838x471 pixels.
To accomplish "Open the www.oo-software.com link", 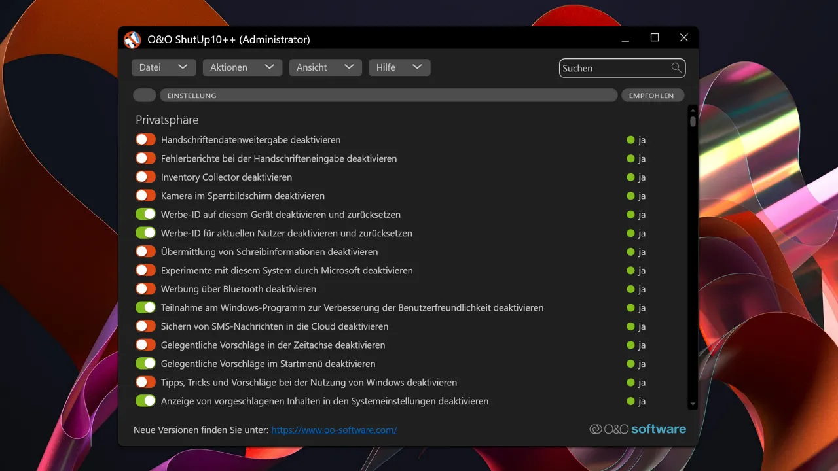I will coord(334,430).
